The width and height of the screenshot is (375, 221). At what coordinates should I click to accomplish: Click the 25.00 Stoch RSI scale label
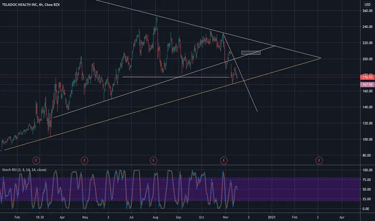(x=367, y=199)
